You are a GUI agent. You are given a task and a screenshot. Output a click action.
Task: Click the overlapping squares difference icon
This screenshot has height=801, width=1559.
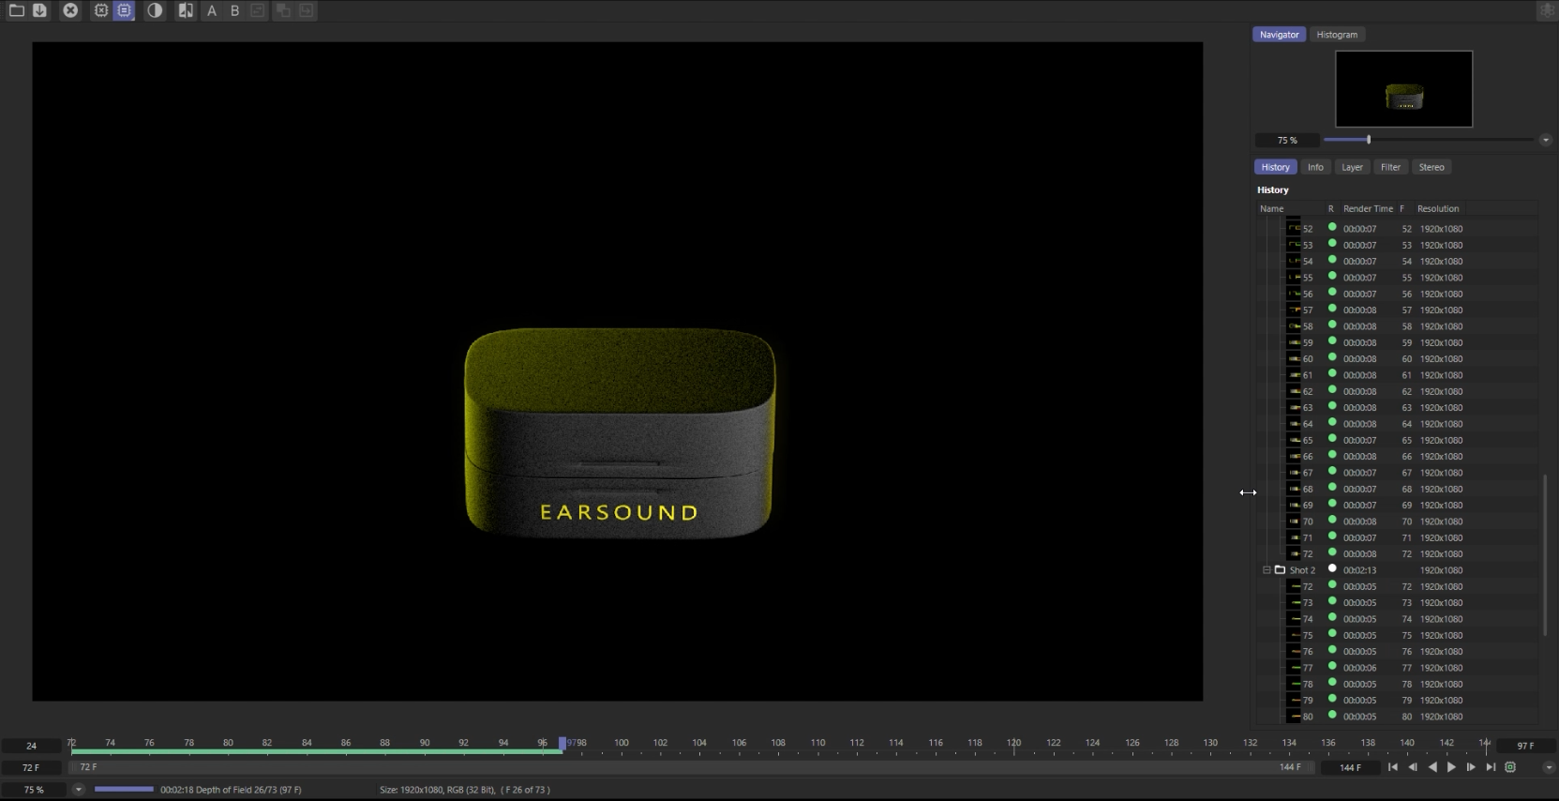[x=282, y=10]
